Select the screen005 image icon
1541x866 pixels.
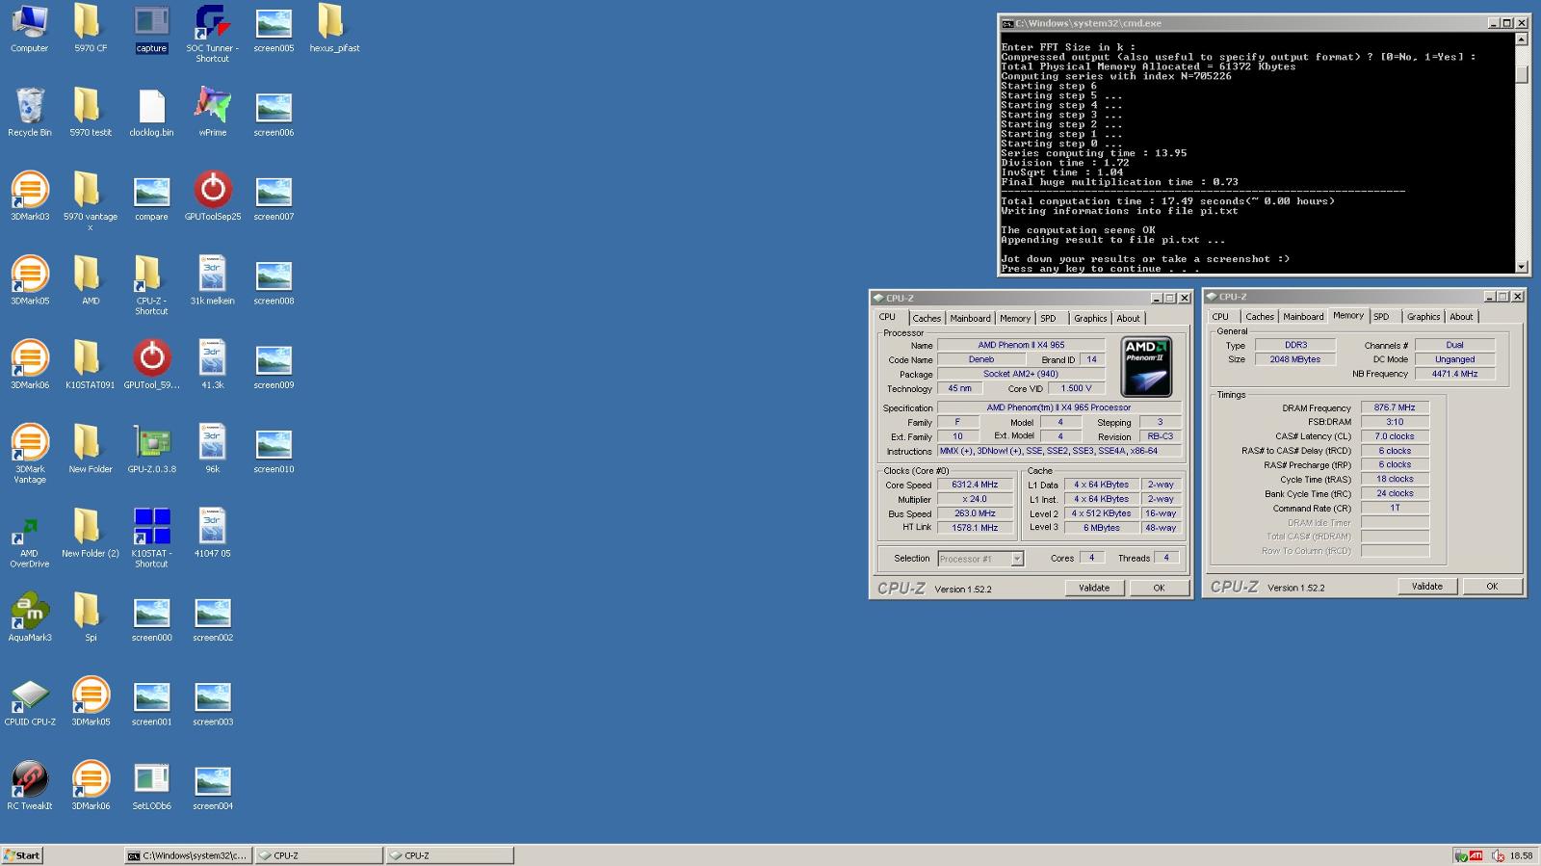click(x=274, y=28)
